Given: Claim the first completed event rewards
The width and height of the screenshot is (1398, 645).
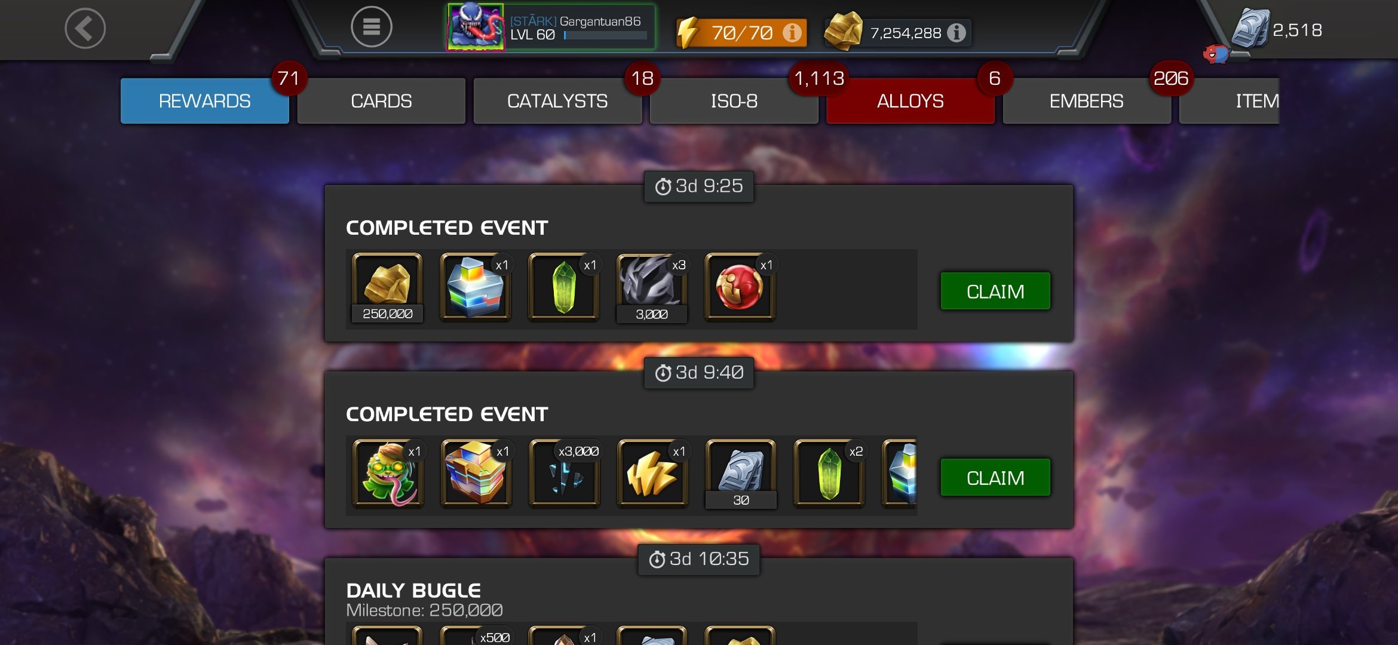Looking at the screenshot, I should point(995,291).
